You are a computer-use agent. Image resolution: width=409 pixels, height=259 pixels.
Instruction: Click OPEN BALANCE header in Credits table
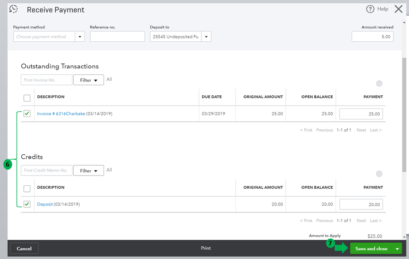pyautogui.click(x=317, y=187)
